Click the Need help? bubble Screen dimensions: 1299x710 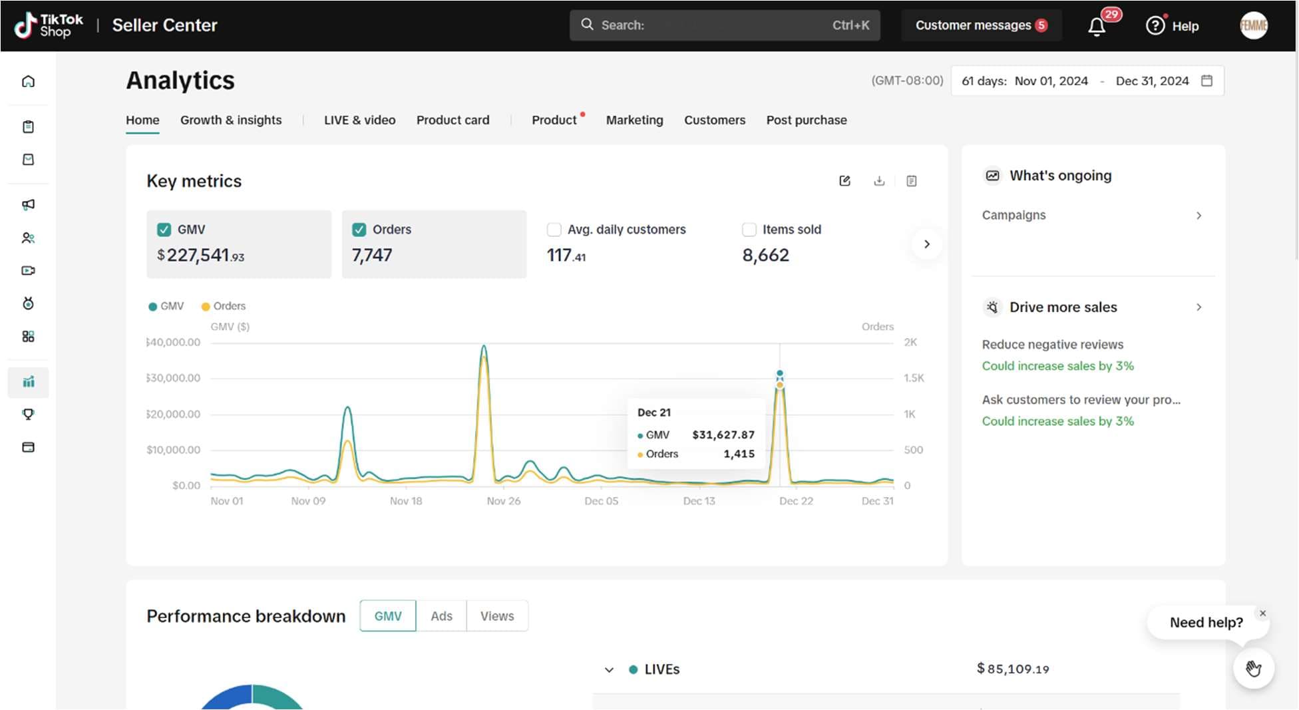(1206, 623)
